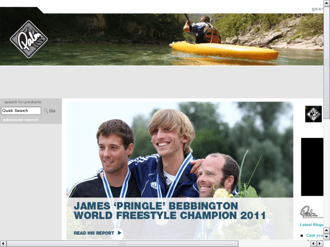Click the diamond Palm logo in header
The image size is (330, 247).
[29, 39]
